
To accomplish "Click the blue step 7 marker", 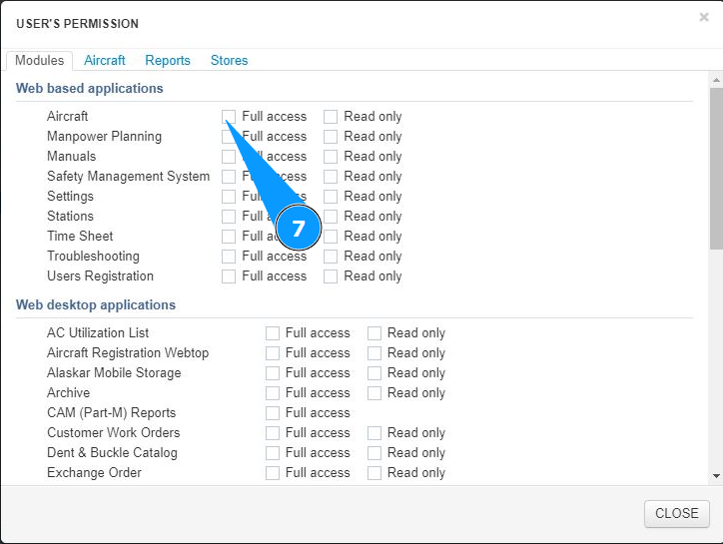I will (298, 230).
